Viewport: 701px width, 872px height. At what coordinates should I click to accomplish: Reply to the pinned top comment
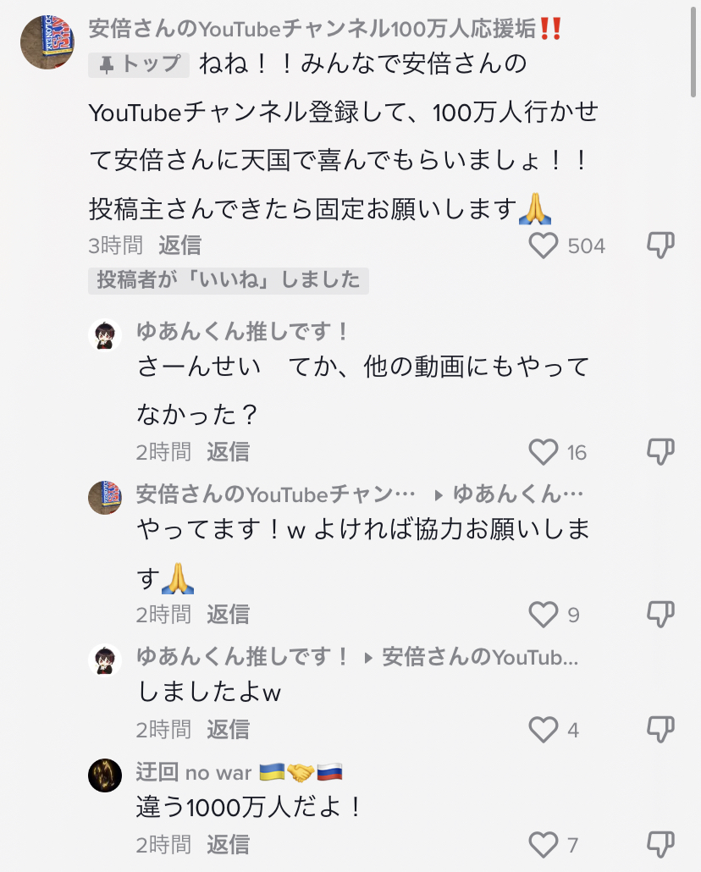click(x=179, y=246)
